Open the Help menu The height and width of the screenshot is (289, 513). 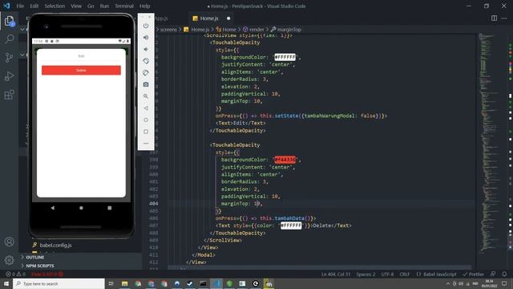coord(144,6)
